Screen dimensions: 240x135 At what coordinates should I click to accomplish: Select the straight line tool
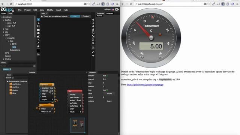pos(38,40)
